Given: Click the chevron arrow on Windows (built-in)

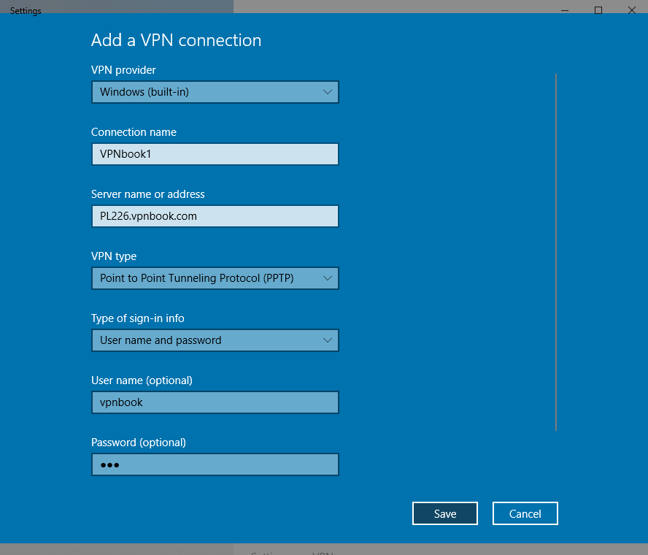Looking at the screenshot, I should [328, 92].
